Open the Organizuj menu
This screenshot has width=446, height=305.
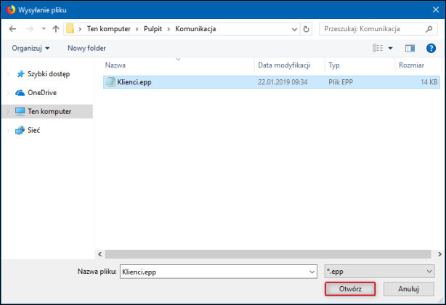[x=31, y=48]
